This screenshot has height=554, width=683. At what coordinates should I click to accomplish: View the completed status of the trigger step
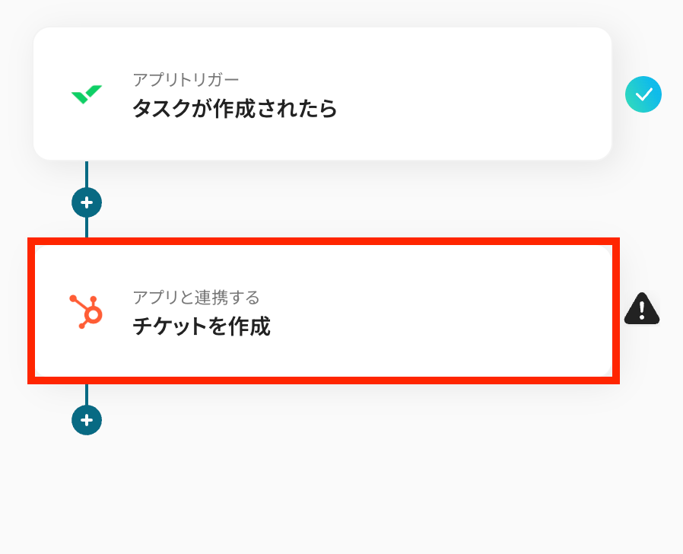pos(643,94)
